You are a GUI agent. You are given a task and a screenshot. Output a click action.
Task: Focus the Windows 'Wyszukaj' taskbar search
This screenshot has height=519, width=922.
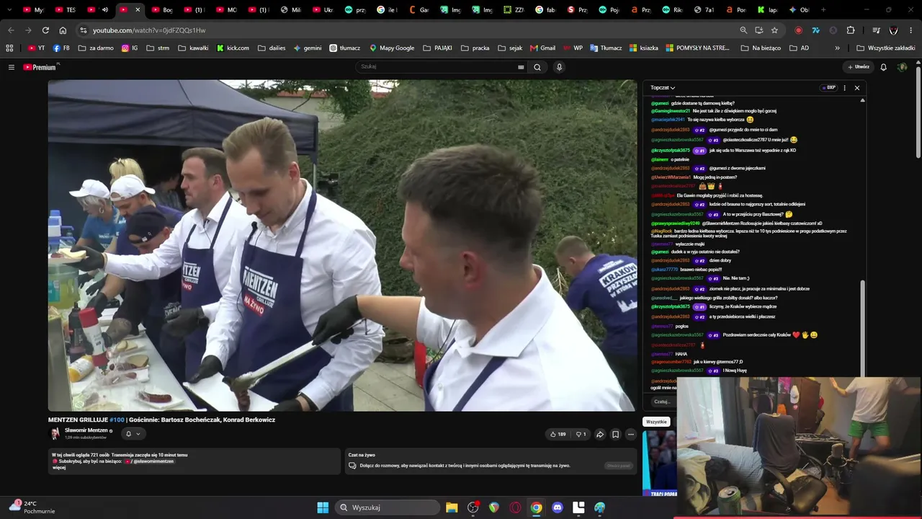(388, 507)
